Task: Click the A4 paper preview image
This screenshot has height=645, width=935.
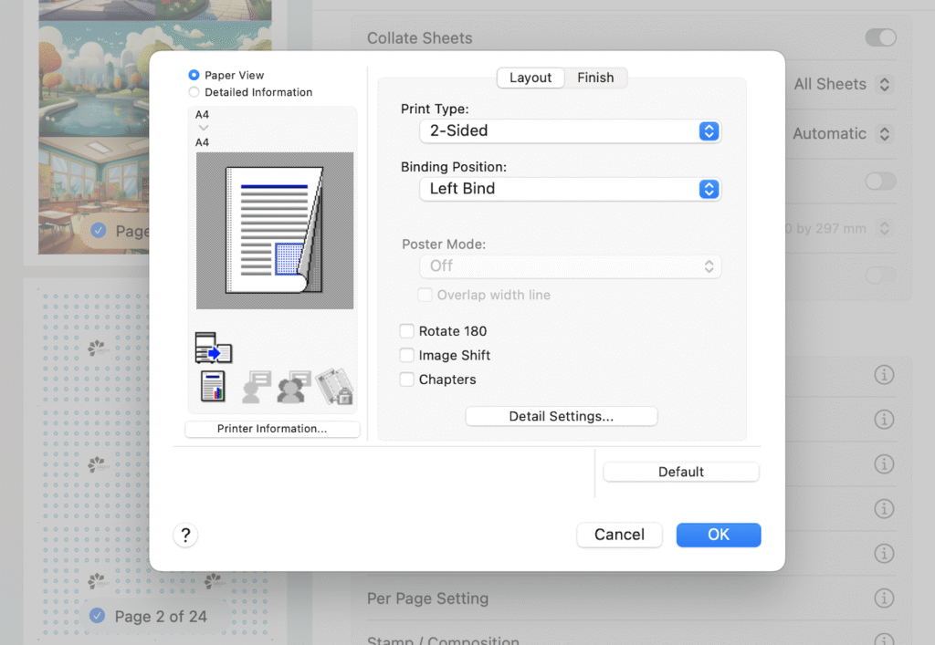Action: click(275, 230)
